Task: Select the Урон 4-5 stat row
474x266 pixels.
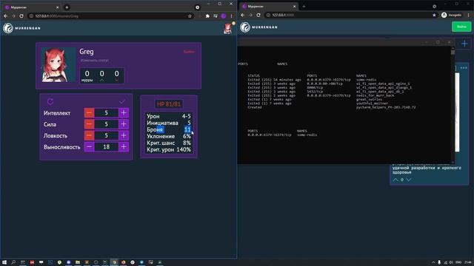Action: click(x=169, y=116)
